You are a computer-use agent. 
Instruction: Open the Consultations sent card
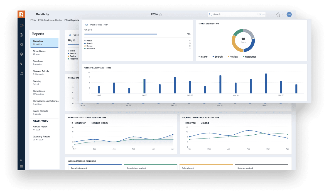point(95,167)
